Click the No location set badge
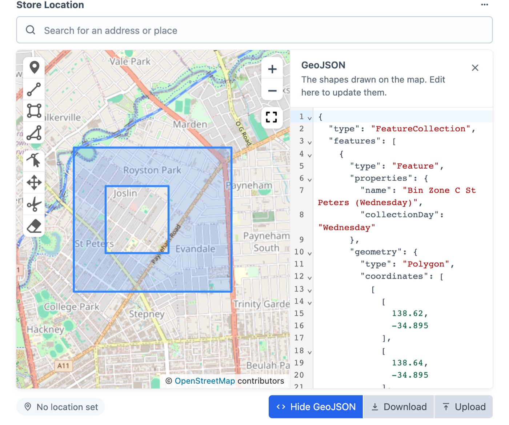Screen dimensions: 509x425 [61, 407]
